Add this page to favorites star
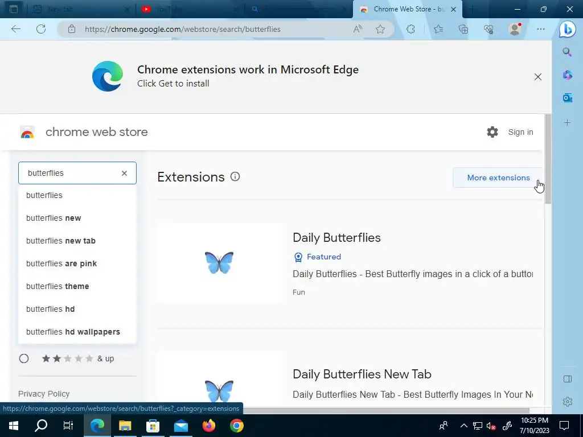 pyautogui.click(x=380, y=29)
